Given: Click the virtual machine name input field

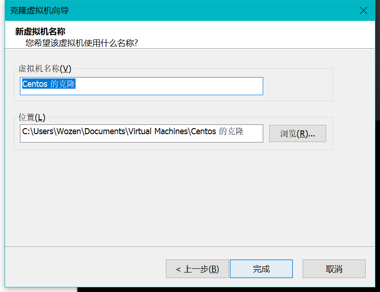Looking at the screenshot, I should coord(141,86).
